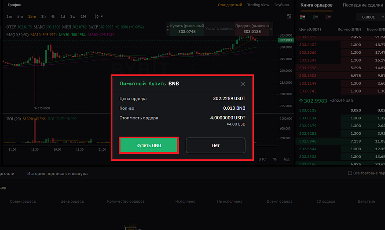
Task: Click the Цена(USDT) column header
Action: point(310,29)
